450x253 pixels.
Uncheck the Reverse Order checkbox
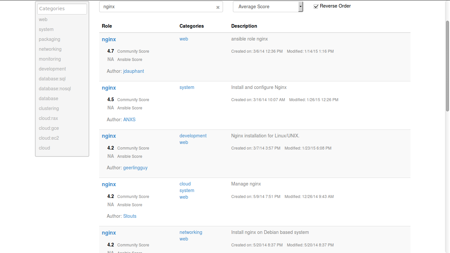click(316, 6)
